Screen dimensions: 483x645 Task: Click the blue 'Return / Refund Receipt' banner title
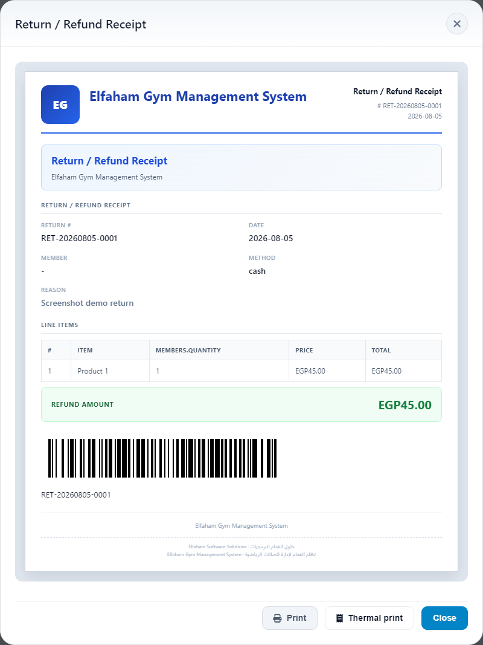[x=109, y=161]
